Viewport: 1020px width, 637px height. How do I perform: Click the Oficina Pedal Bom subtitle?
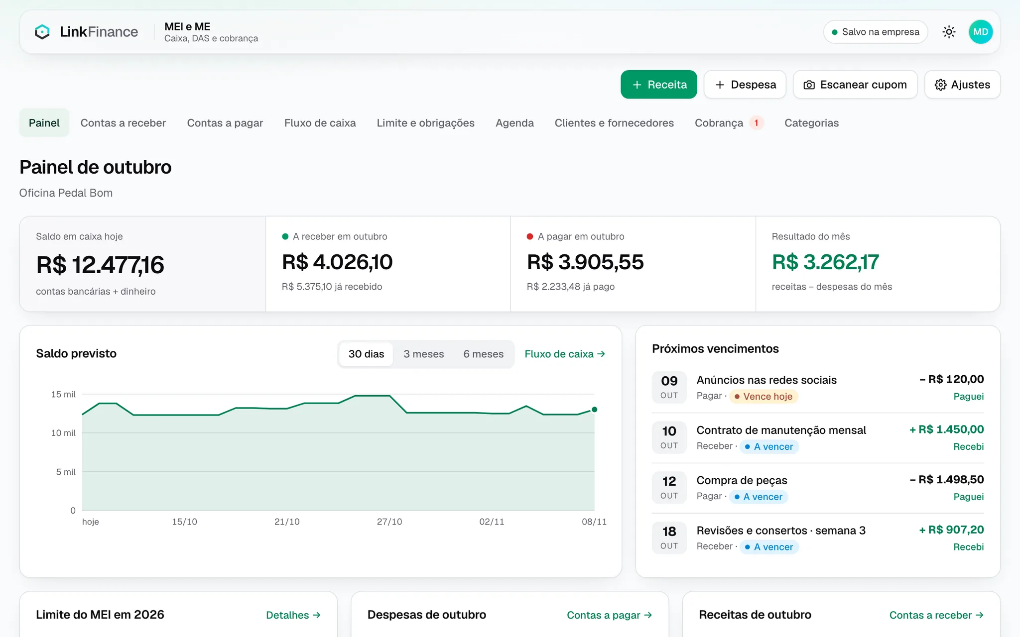tap(66, 193)
